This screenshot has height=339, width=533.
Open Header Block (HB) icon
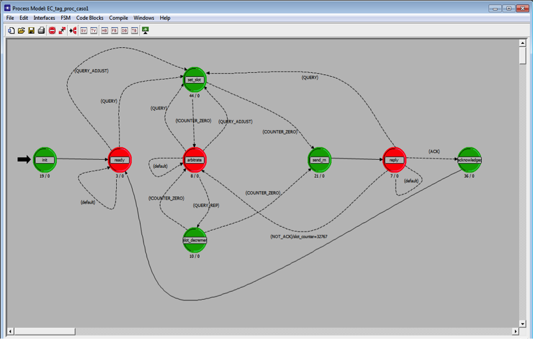point(104,31)
